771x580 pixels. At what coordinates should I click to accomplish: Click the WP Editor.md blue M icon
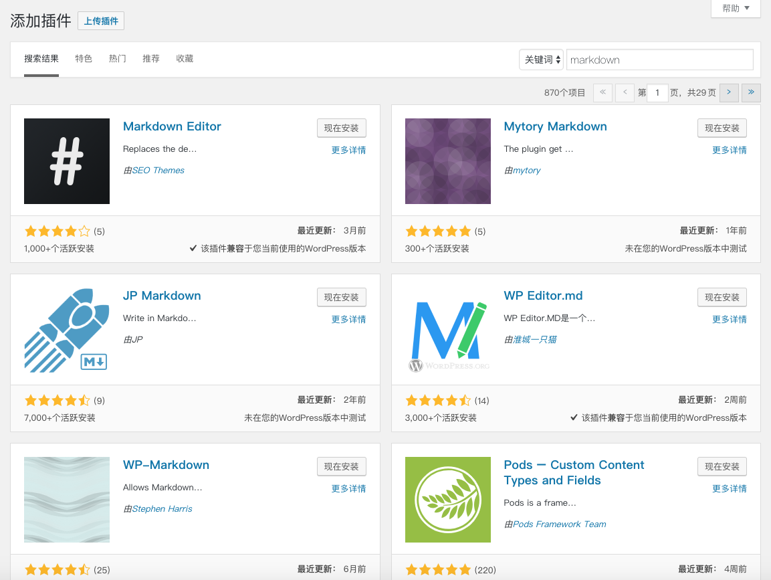(448, 330)
